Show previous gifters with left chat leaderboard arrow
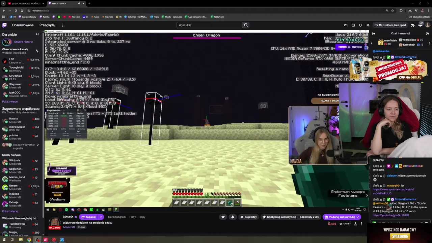 (x=372, y=43)
